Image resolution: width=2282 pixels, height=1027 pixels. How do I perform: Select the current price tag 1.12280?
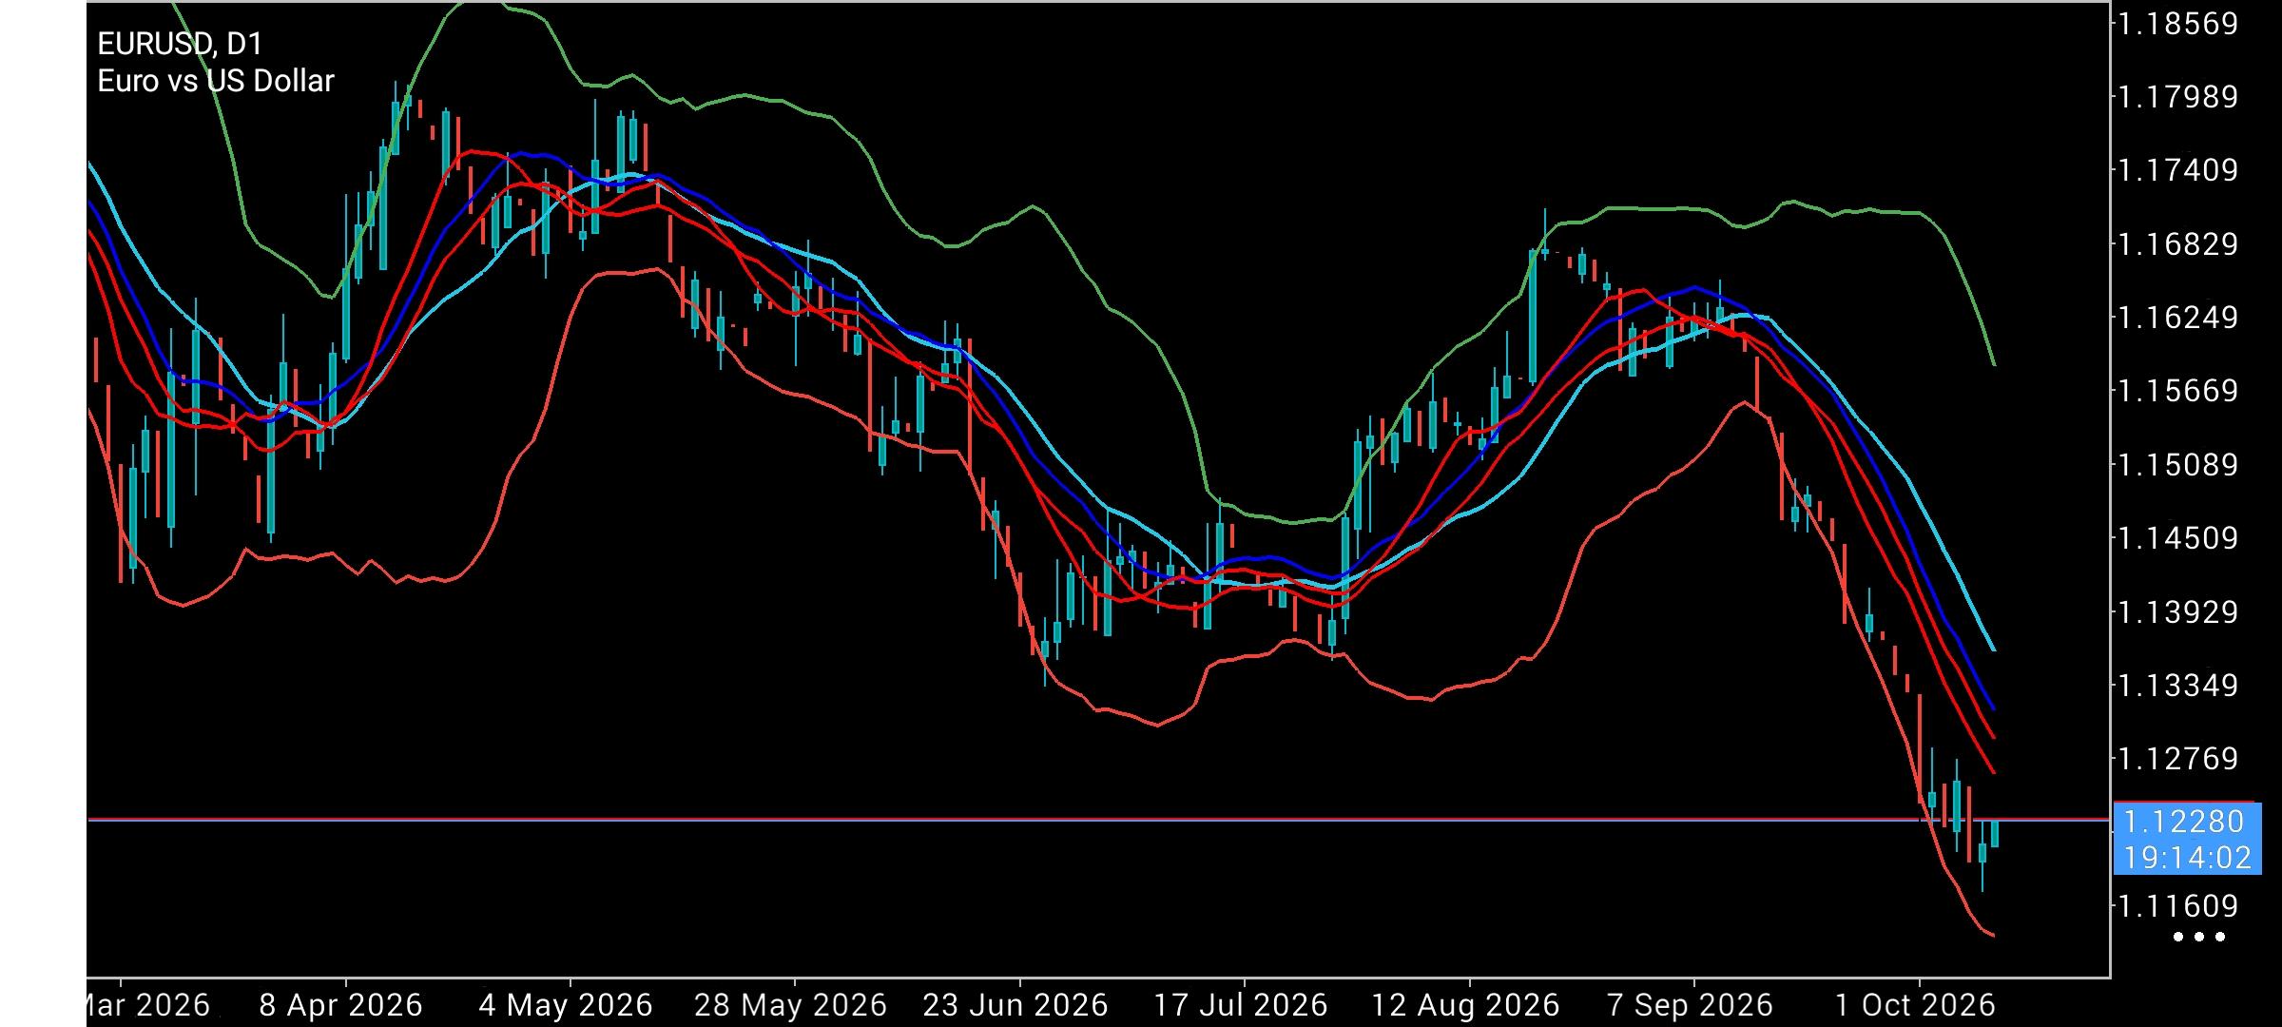click(x=2183, y=822)
